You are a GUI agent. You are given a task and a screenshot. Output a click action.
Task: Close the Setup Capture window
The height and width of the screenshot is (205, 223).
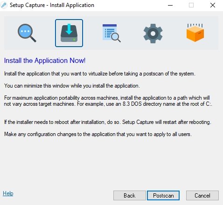[213, 5]
